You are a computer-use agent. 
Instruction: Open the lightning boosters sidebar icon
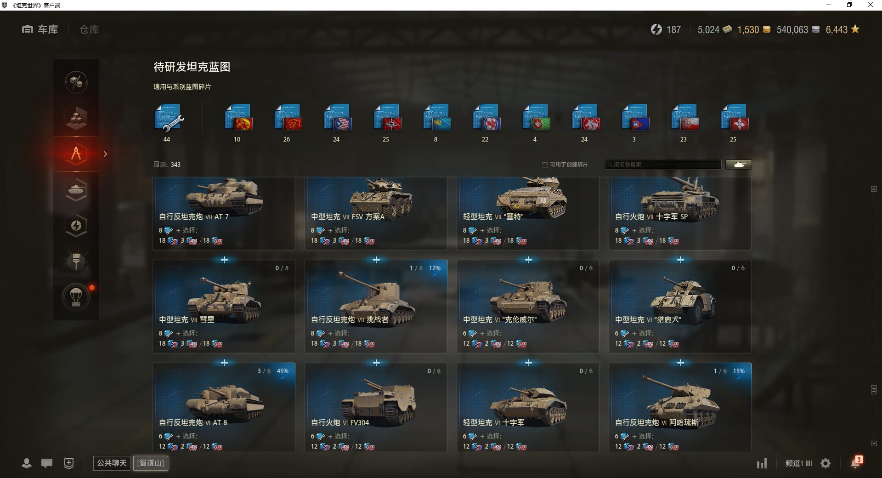click(x=76, y=226)
